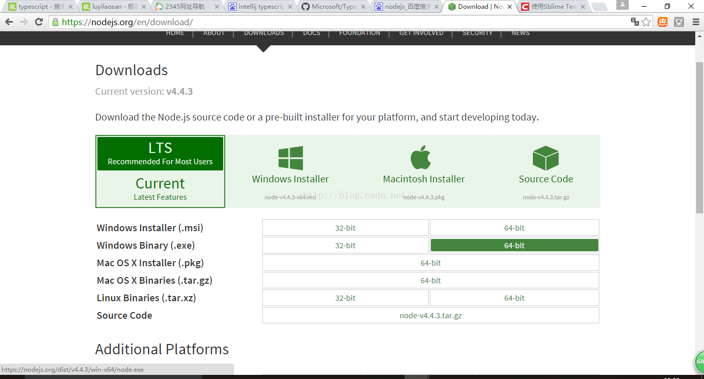Click the 'Linux Binaries (.tar.xz)' row label
Viewport: 704px width, 379px height.
point(146,298)
